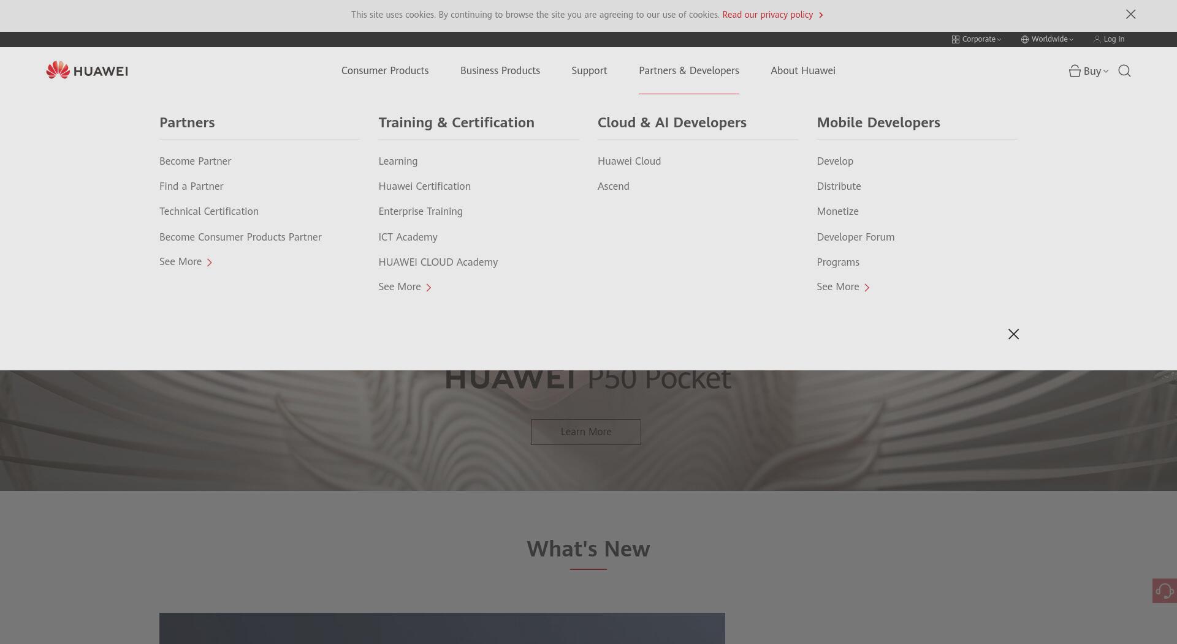Click the Learn More banner button
The height and width of the screenshot is (644, 1177).
[585, 432]
